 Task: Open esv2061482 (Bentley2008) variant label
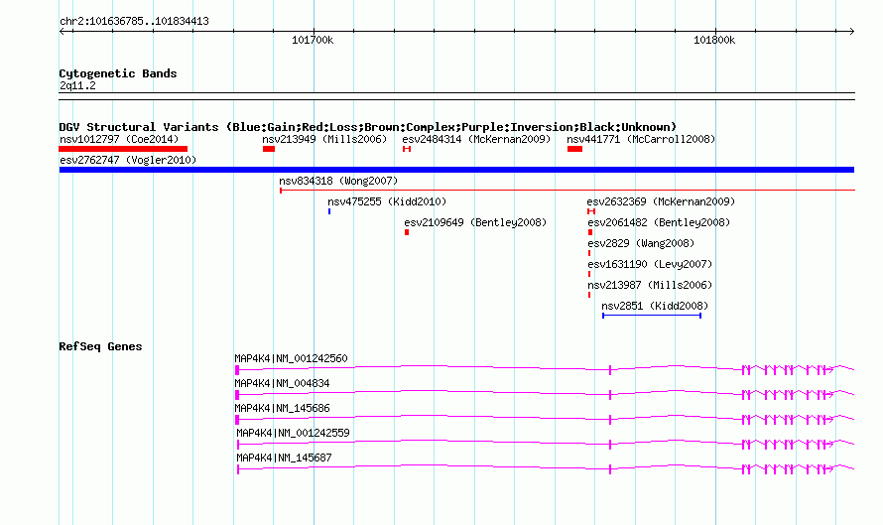point(659,222)
